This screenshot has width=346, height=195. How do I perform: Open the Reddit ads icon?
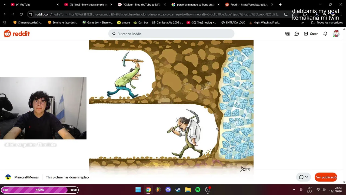pyautogui.click(x=288, y=34)
